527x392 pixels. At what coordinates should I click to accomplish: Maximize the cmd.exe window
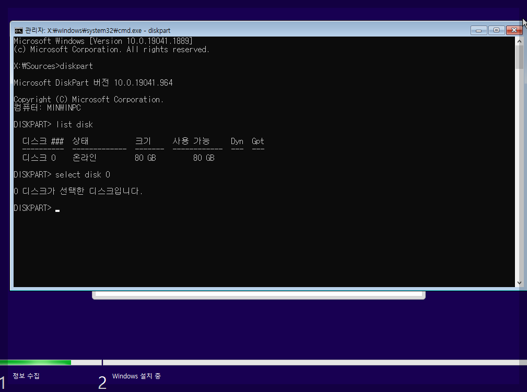click(496, 30)
